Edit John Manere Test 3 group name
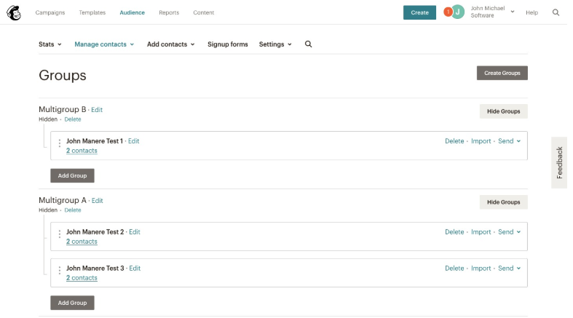573x318 pixels. tap(135, 269)
